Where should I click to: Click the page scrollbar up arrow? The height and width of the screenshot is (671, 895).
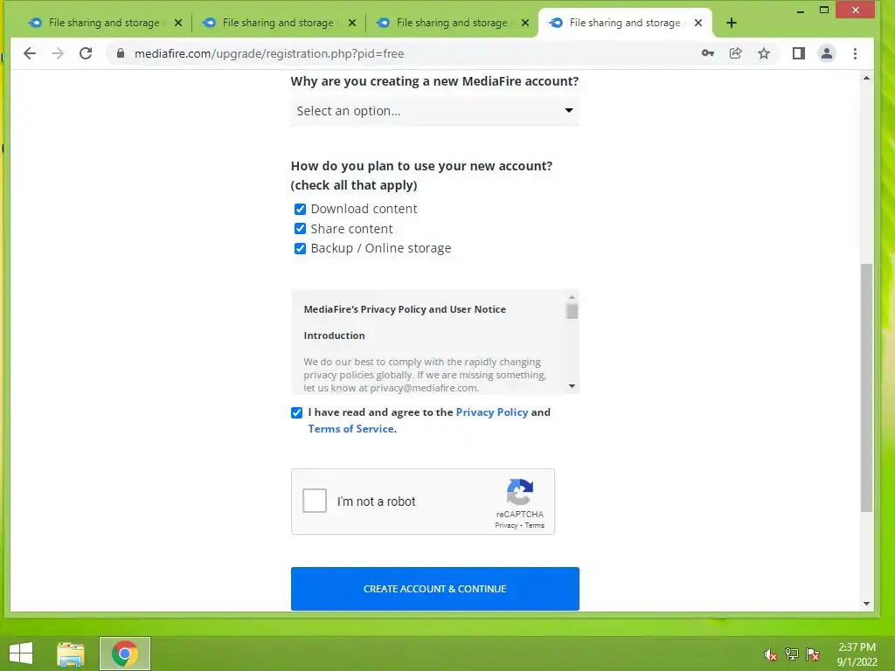(x=866, y=78)
